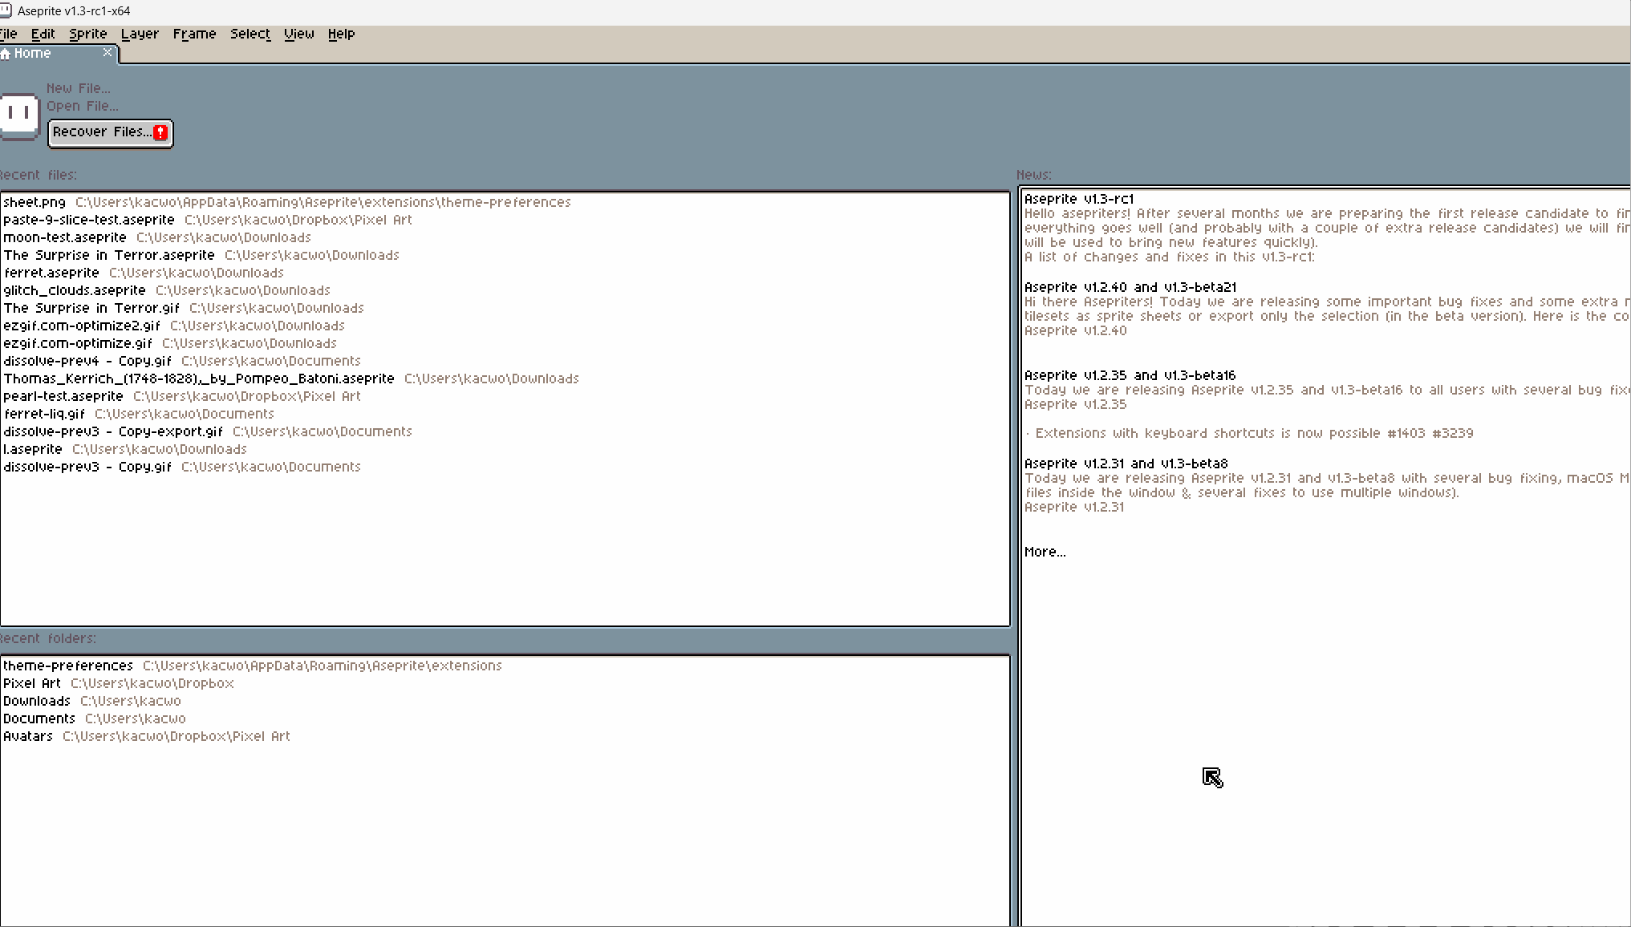Open the Help menu
Image resolution: width=1631 pixels, height=927 pixels.
pos(341,34)
